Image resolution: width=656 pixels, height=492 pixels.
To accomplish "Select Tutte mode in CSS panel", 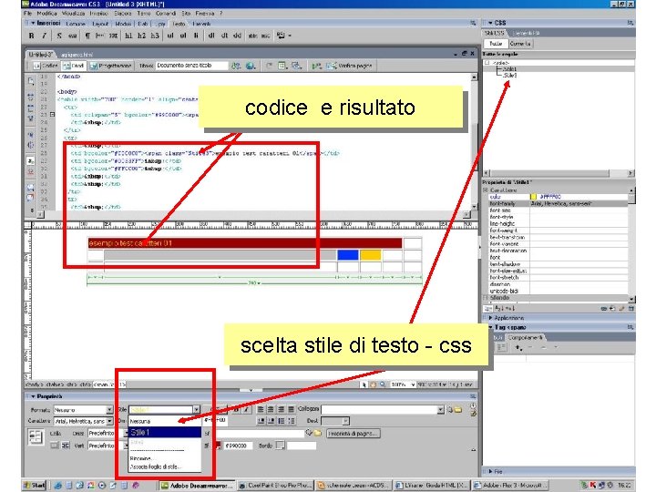I will pos(496,44).
